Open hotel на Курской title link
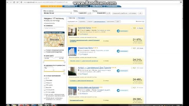189x106 pixels. point(88,87)
